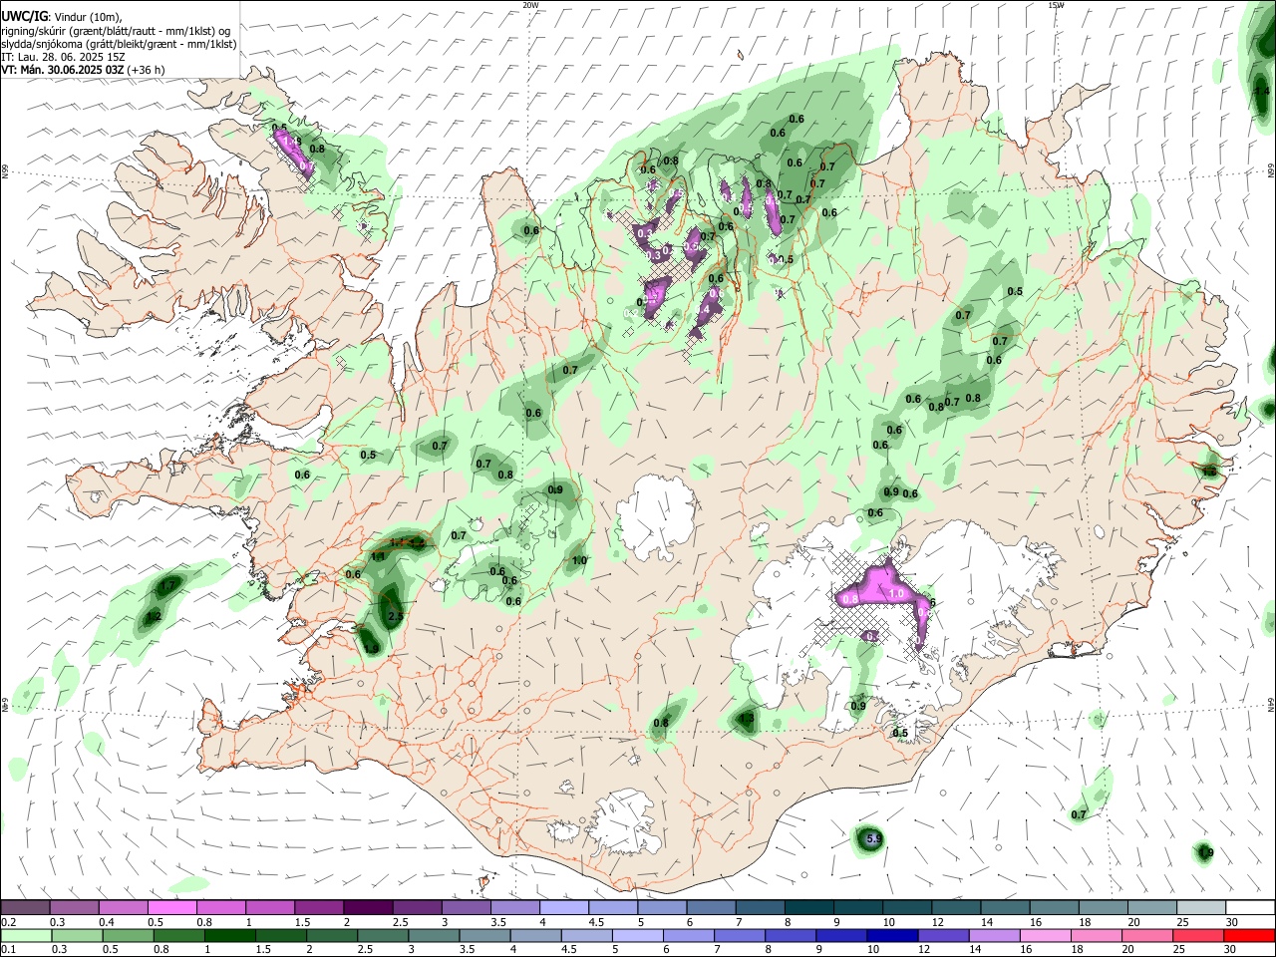
Task: Click the 1.2 value offshore in west
Action: click(154, 618)
